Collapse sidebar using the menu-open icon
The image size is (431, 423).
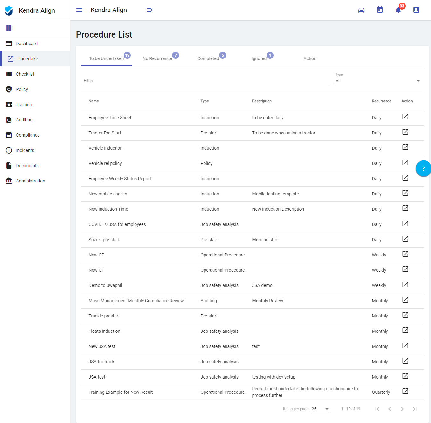150,10
